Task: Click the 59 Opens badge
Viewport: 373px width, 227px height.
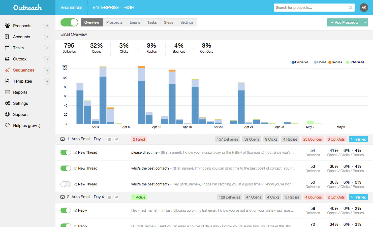Action: [x=252, y=139]
